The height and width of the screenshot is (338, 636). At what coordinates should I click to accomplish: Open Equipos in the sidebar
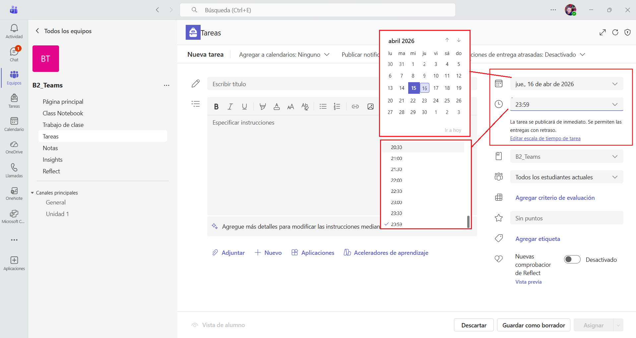point(14,78)
